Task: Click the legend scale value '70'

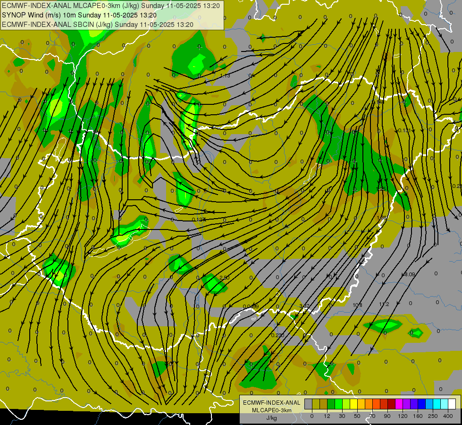Action: point(372,416)
